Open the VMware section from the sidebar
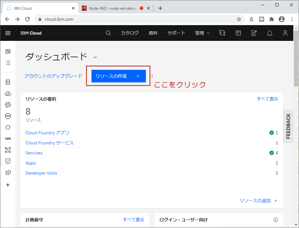299x228 pixels. click(8, 139)
